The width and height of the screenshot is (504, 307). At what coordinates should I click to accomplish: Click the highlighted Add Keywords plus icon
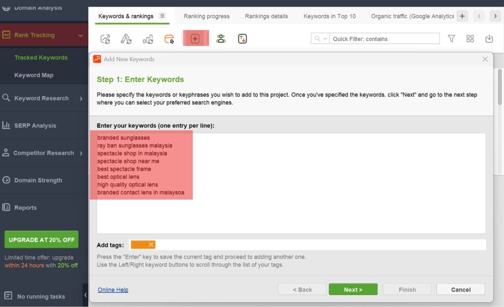click(x=195, y=38)
